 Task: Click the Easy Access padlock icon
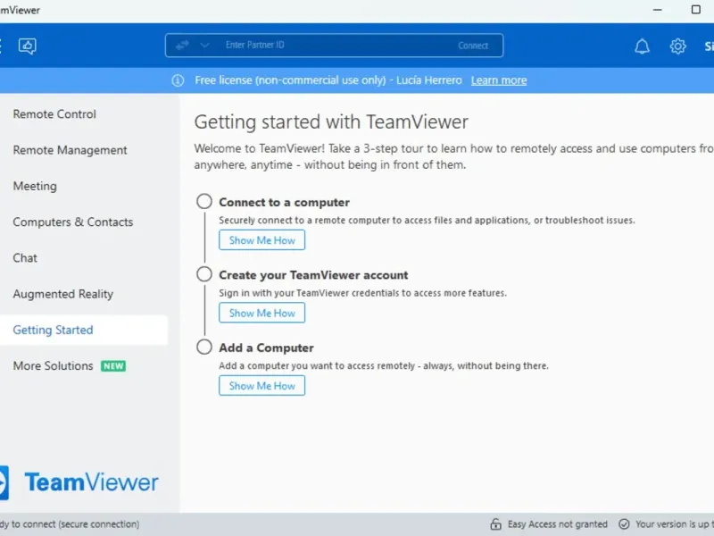coord(495,524)
